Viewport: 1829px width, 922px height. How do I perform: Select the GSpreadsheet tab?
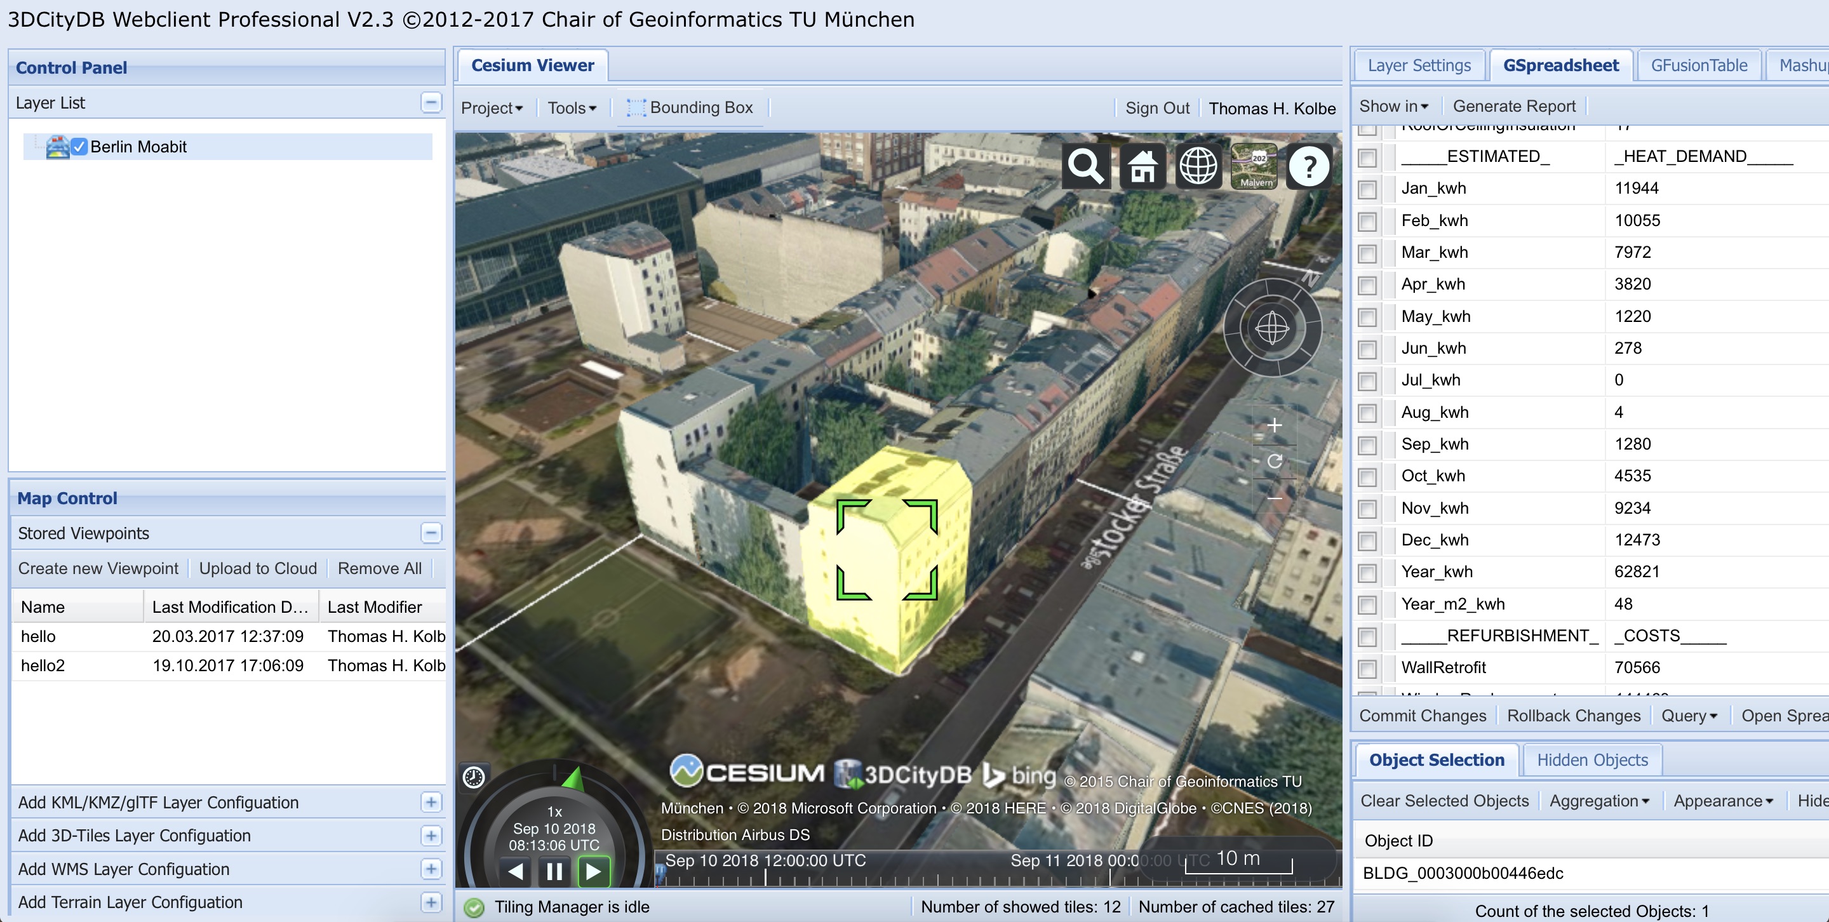(1562, 65)
